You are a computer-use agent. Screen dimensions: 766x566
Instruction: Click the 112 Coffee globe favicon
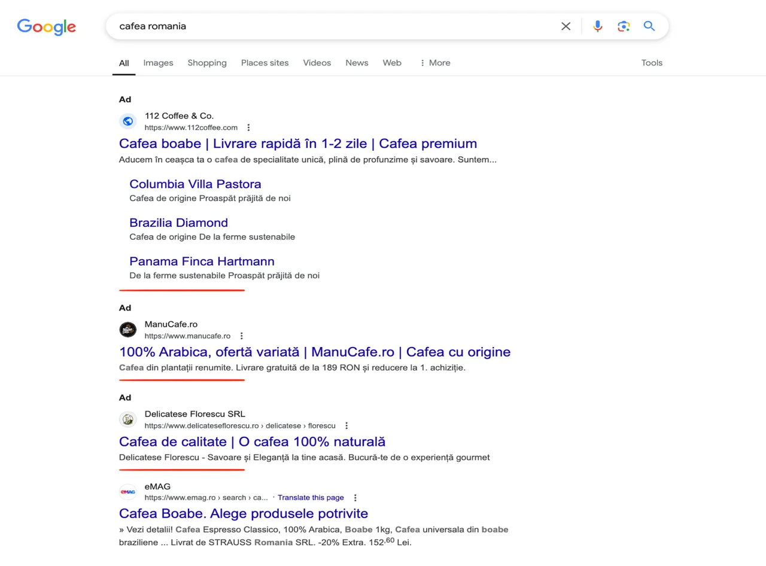(127, 121)
